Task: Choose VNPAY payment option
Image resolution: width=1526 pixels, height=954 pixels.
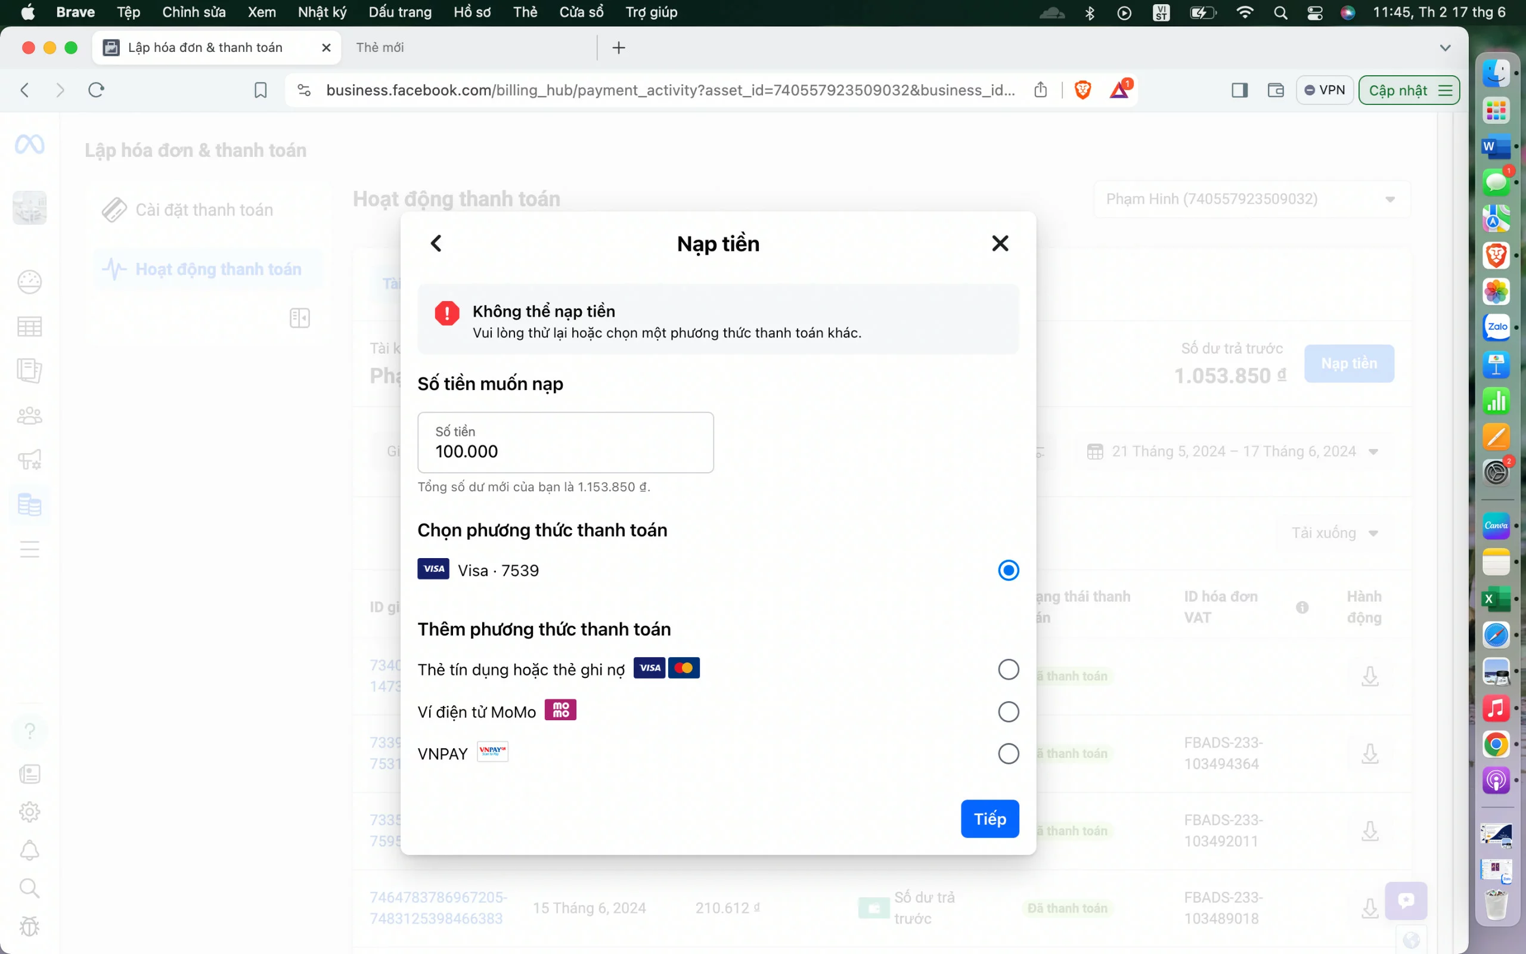Action: click(x=1009, y=753)
